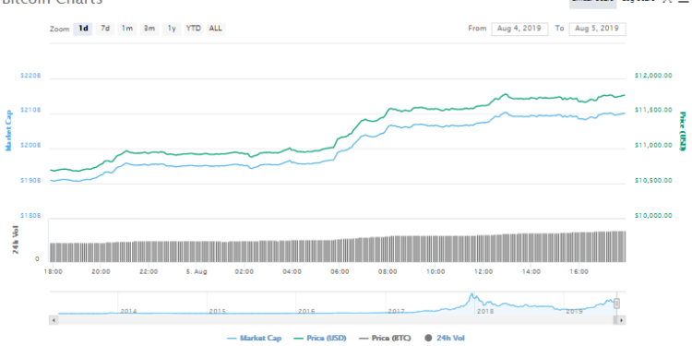This screenshot has width=692, height=346.
Task: Click the 18:00 time axis label
Action: [54, 272]
